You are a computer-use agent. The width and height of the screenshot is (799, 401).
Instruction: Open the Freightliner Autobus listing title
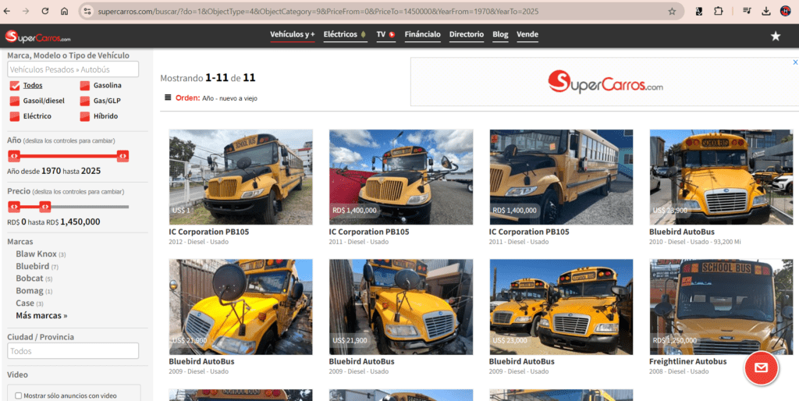tap(688, 361)
